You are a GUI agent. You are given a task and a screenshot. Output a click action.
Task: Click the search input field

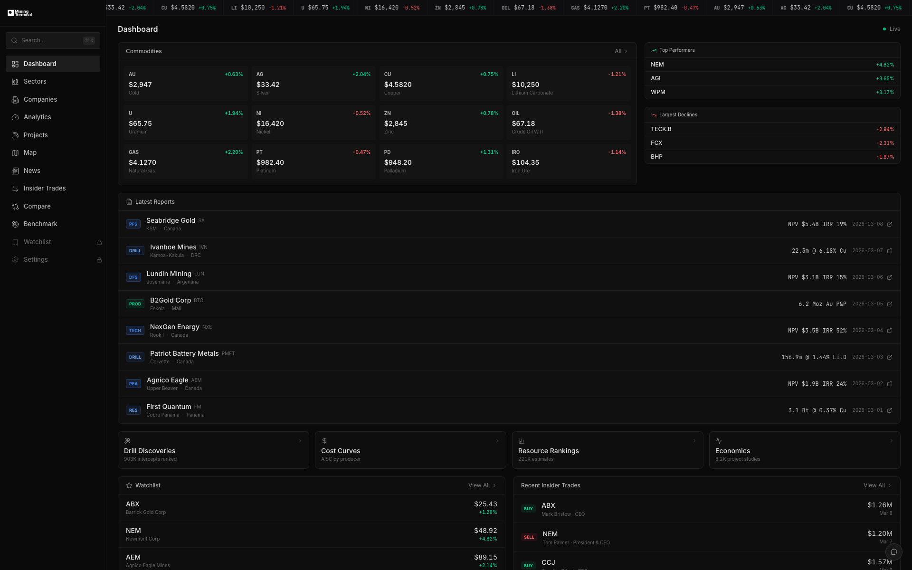pyautogui.click(x=52, y=40)
